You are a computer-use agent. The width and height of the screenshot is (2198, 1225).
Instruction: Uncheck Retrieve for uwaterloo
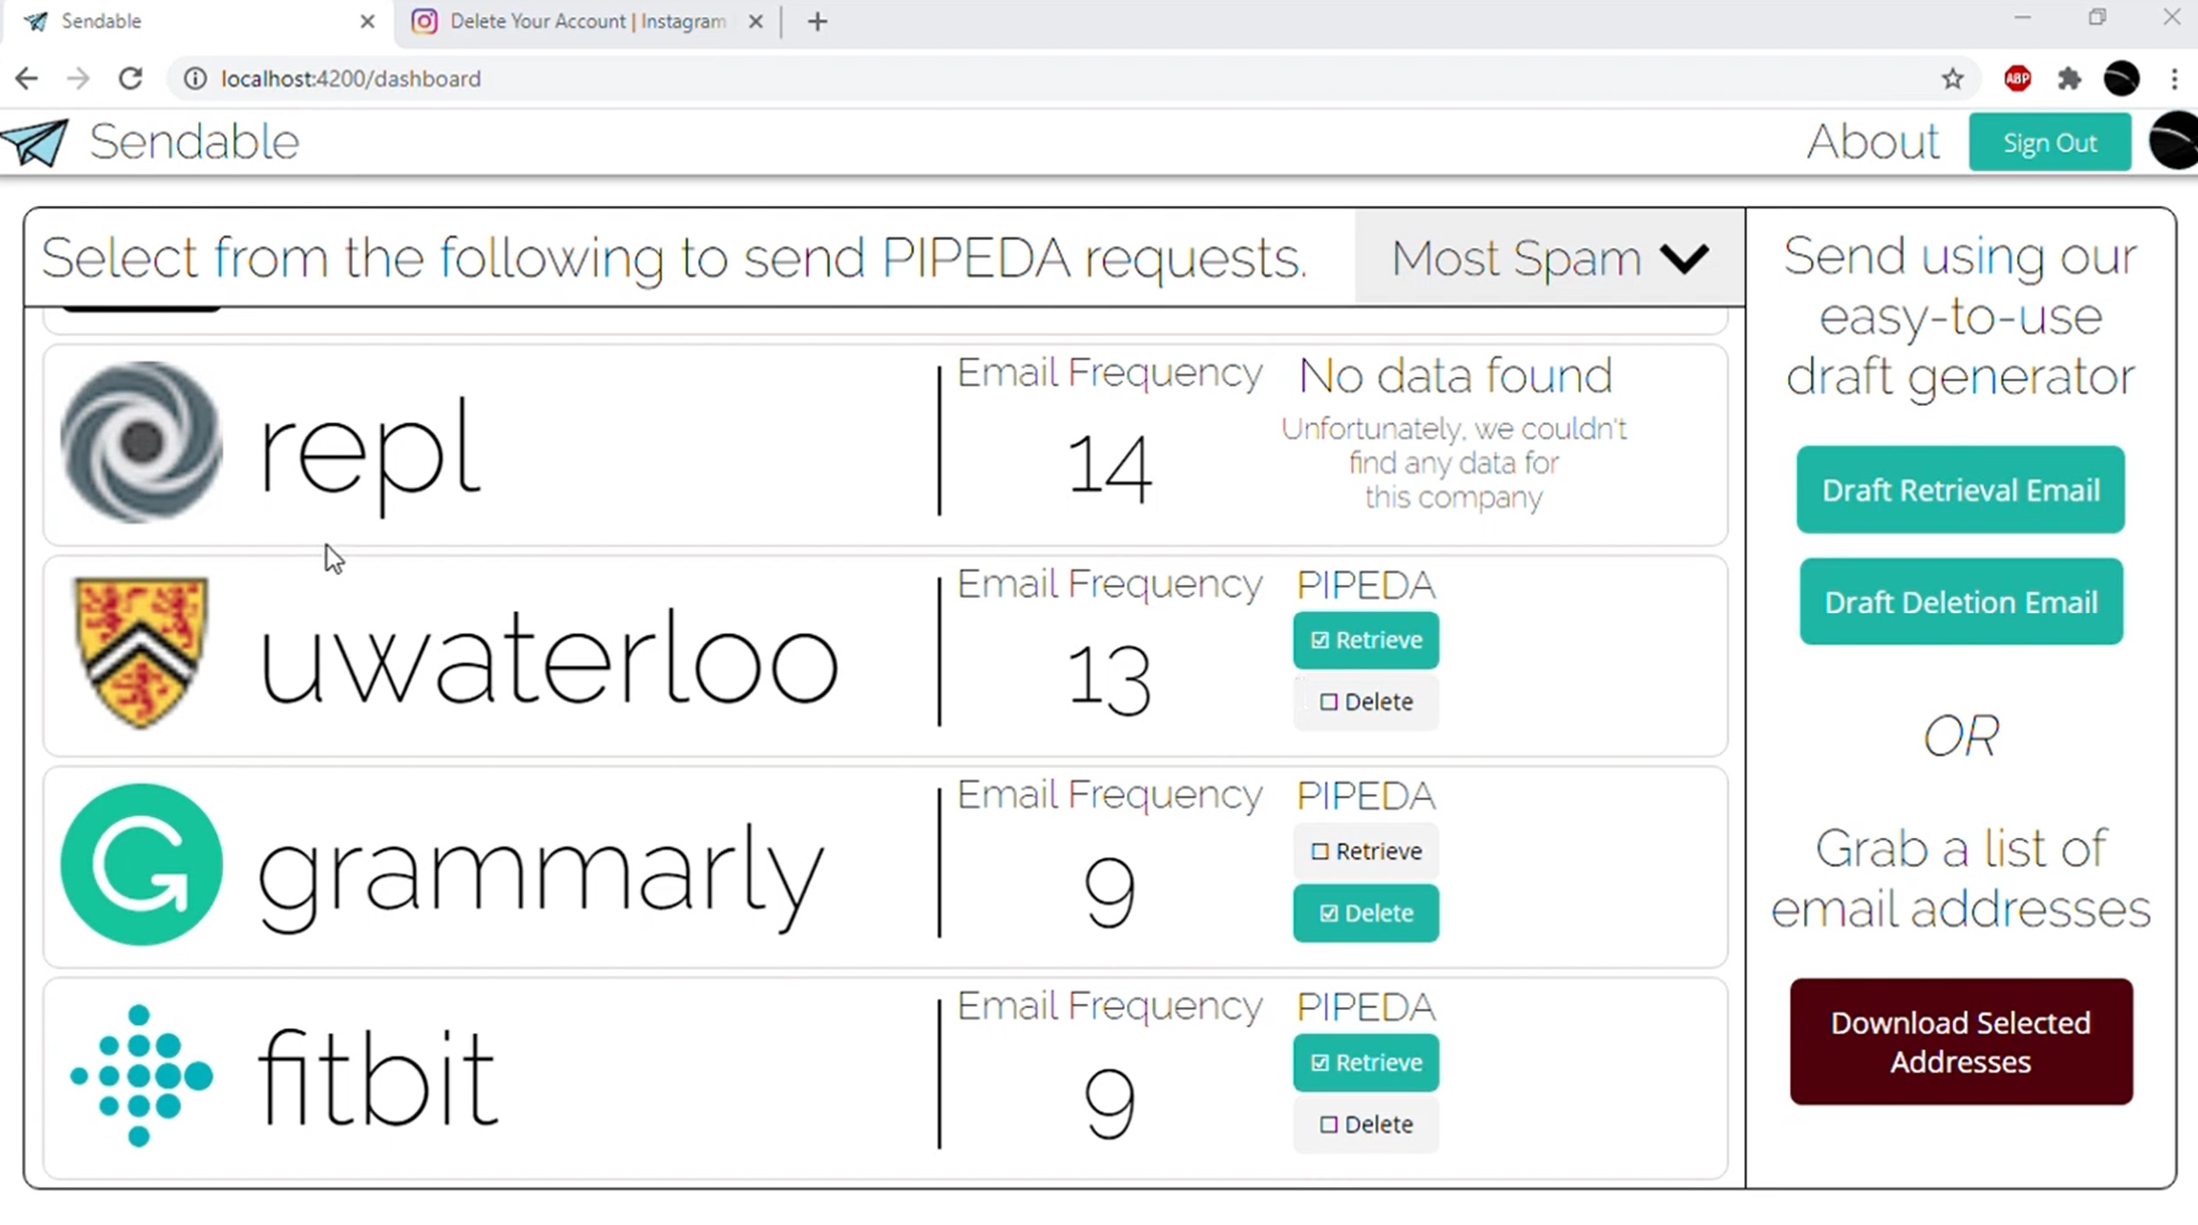[x=1365, y=640]
